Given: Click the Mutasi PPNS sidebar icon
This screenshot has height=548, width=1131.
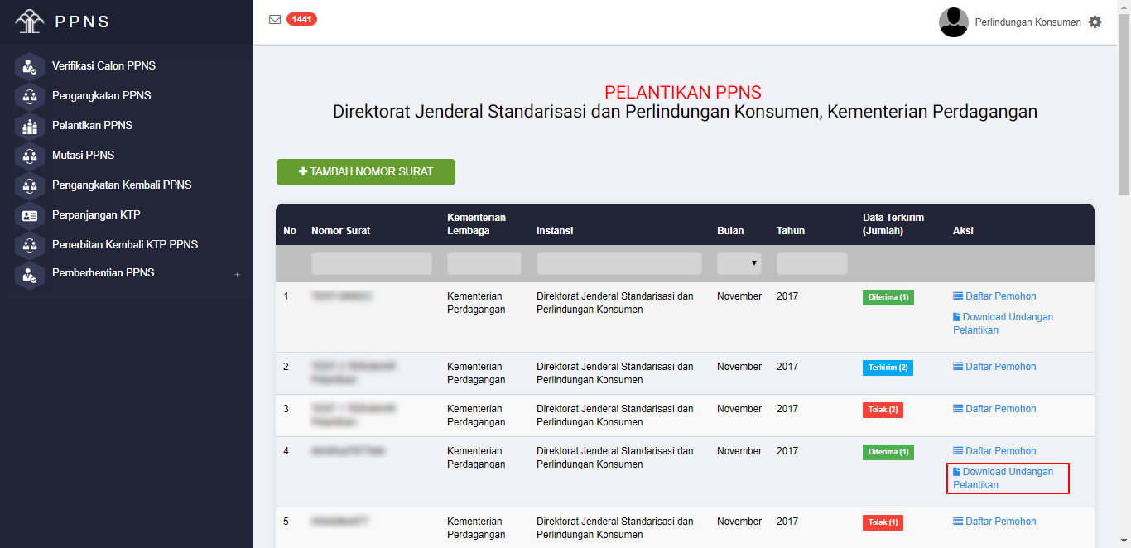Looking at the screenshot, I should click(x=30, y=156).
